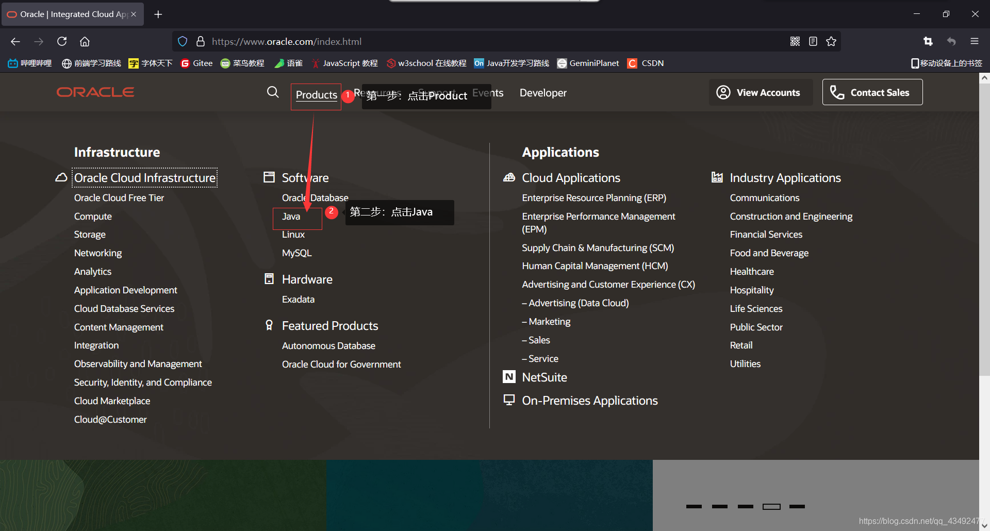Screen dimensions: 990x531
Task: Open the Cloud Applications heading
Action: [x=571, y=178]
